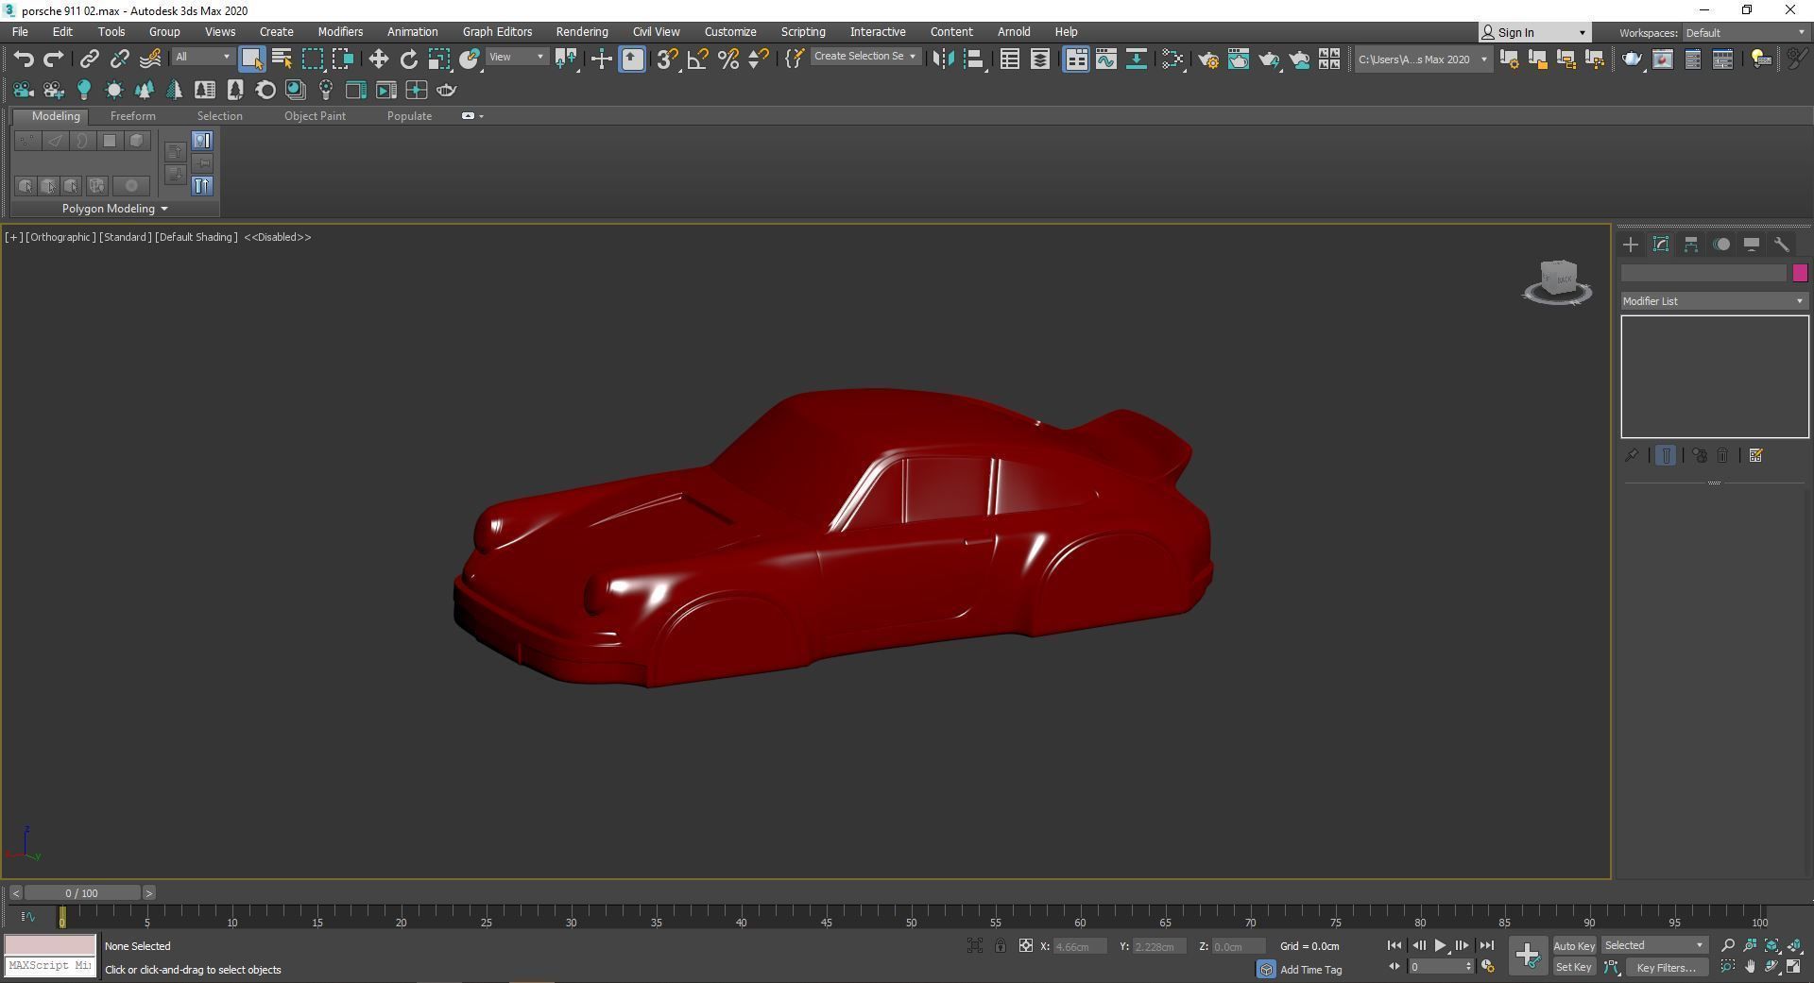Activate the Select Object tool
Viewport: 1814px width, 983px height.
(251, 59)
